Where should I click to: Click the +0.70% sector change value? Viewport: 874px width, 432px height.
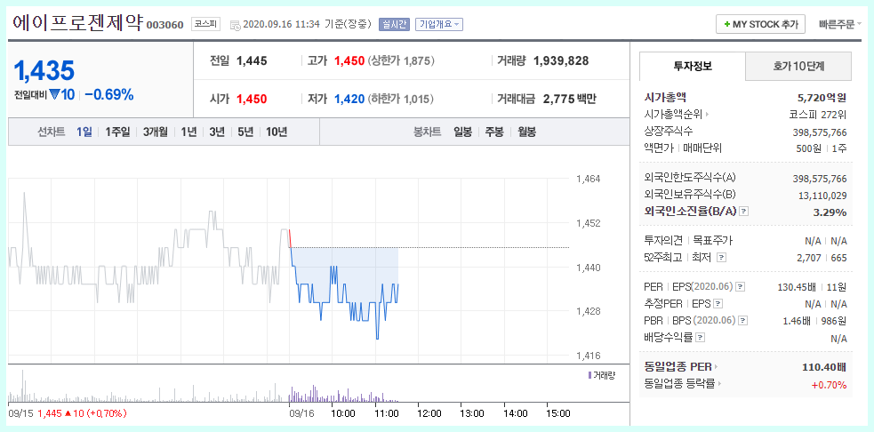[829, 385]
